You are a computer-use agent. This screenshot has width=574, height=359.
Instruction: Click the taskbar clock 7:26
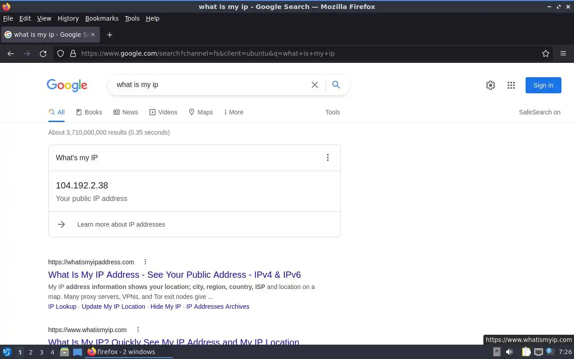[x=565, y=352]
